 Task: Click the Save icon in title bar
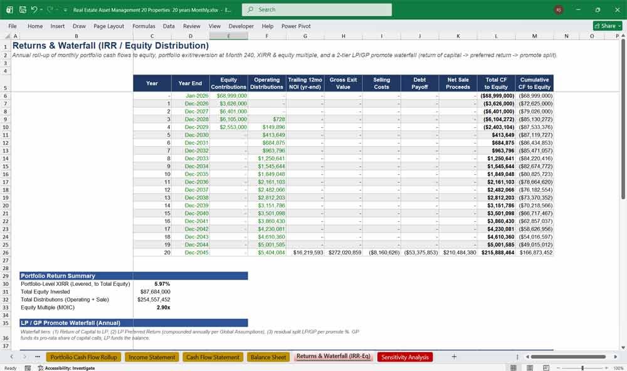(x=23, y=9)
